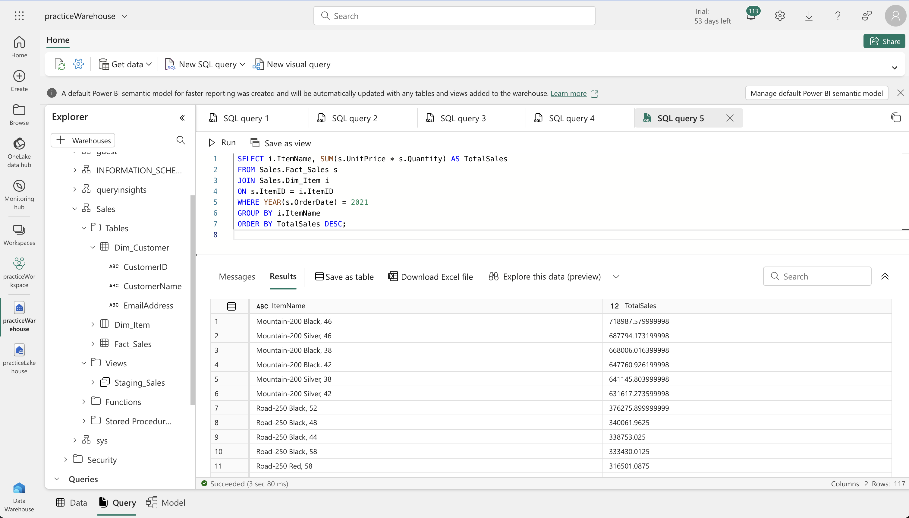Viewport: 909px width, 518px height.
Task: Click Save as view
Action: coord(281,143)
